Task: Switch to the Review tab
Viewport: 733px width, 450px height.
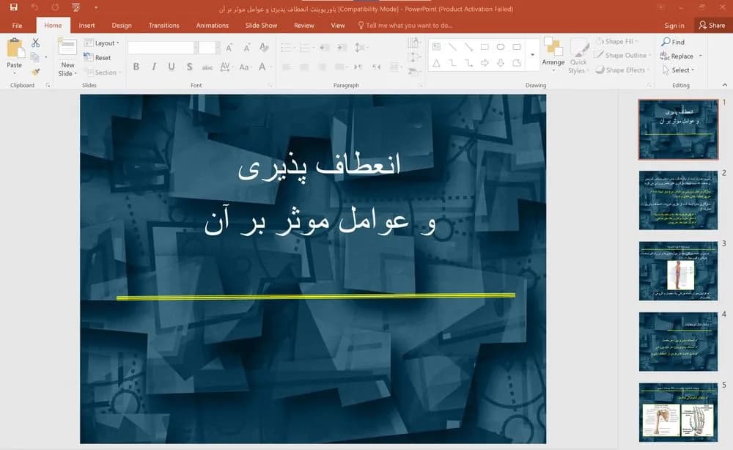Action: click(304, 25)
